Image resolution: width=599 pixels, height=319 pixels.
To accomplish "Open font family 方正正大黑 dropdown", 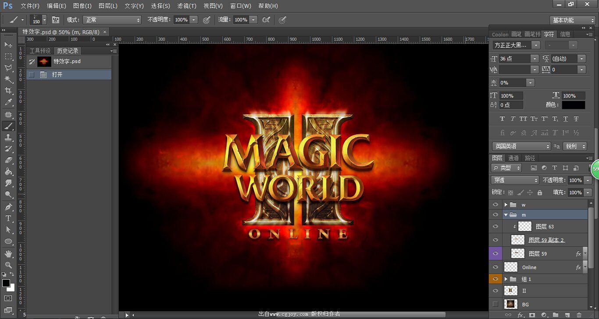I will [x=535, y=45].
